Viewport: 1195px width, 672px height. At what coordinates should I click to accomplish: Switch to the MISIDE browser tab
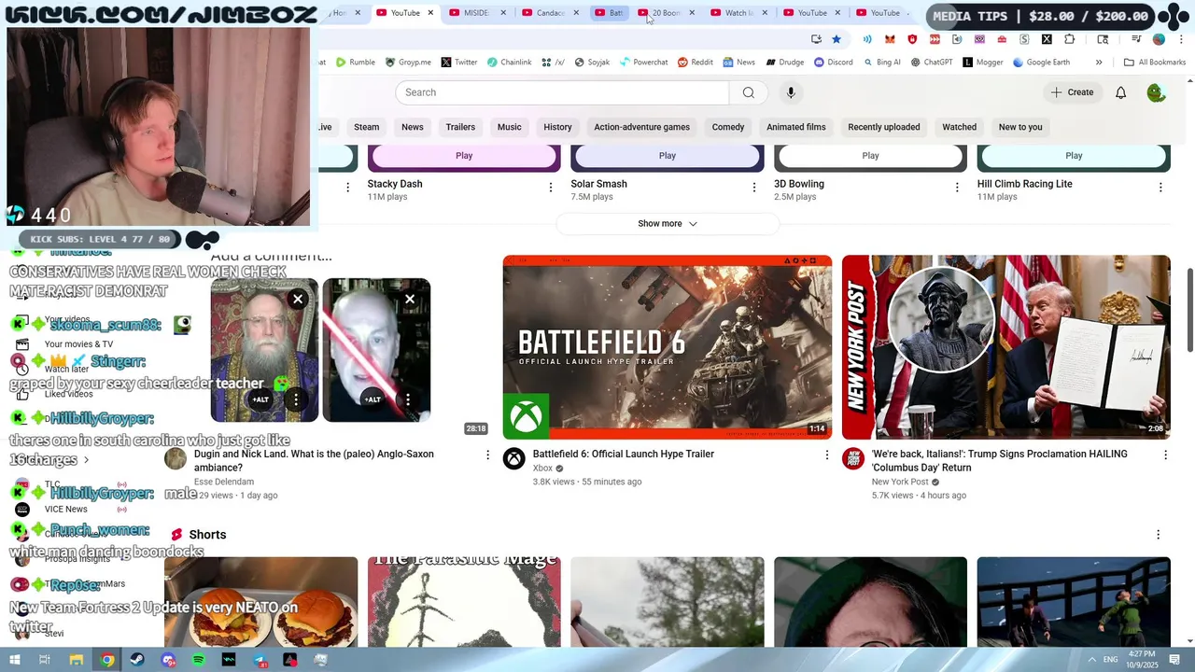coord(476,13)
